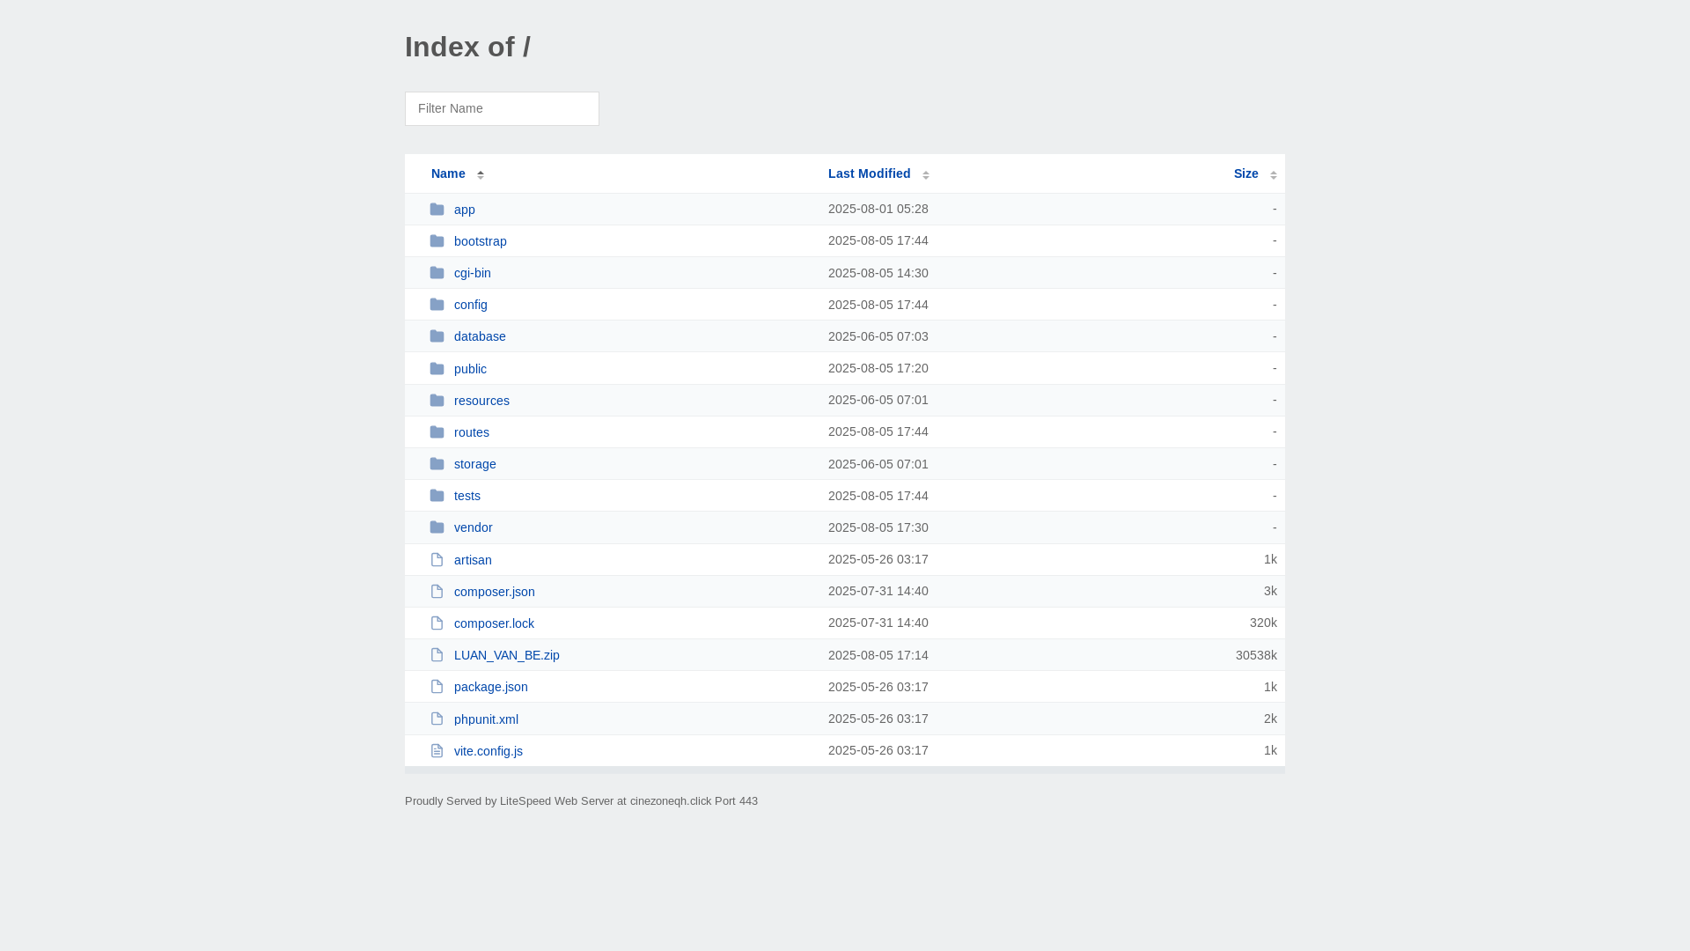Click the database folder icon
Screen dimensions: 1690x951
coord(437,336)
